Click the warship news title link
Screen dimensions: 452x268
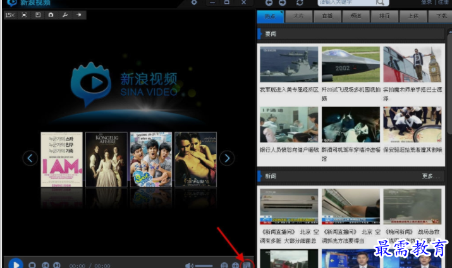tap(289, 90)
